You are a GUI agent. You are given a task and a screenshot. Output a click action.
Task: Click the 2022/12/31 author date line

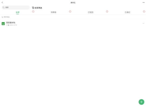tap(12, 25)
